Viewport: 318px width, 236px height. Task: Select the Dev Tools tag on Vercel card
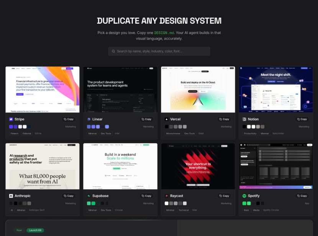point(189,133)
